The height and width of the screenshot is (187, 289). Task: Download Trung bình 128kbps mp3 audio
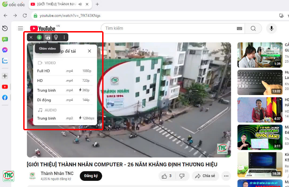[66, 118]
